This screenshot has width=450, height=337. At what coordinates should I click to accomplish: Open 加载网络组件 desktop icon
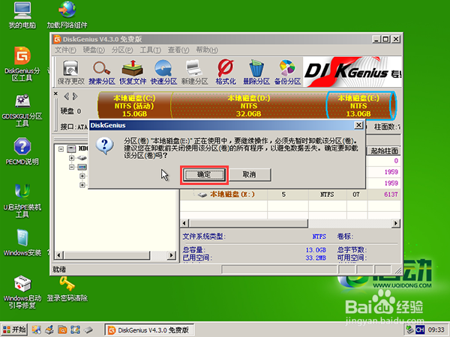(67, 15)
